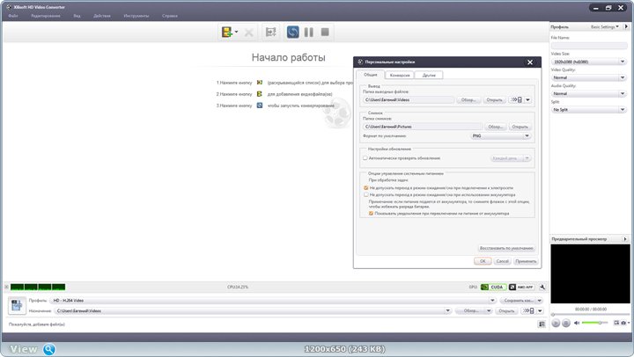Open settings via the wrench icon
The height and width of the screenshot is (357, 634).
click(543, 287)
